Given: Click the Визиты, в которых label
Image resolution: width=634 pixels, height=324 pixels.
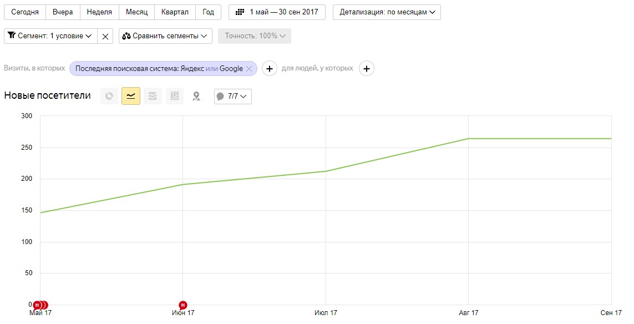Looking at the screenshot, I should (x=34, y=68).
